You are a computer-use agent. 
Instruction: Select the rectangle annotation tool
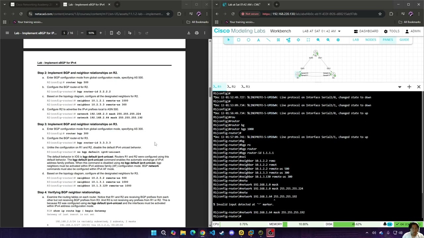[x=238, y=40]
